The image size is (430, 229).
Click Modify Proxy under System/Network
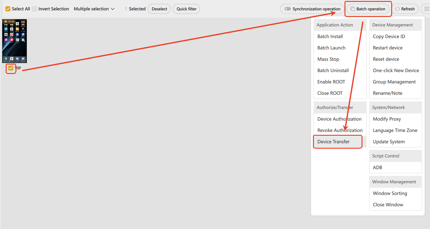pyautogui.click(x=387, y=119)
